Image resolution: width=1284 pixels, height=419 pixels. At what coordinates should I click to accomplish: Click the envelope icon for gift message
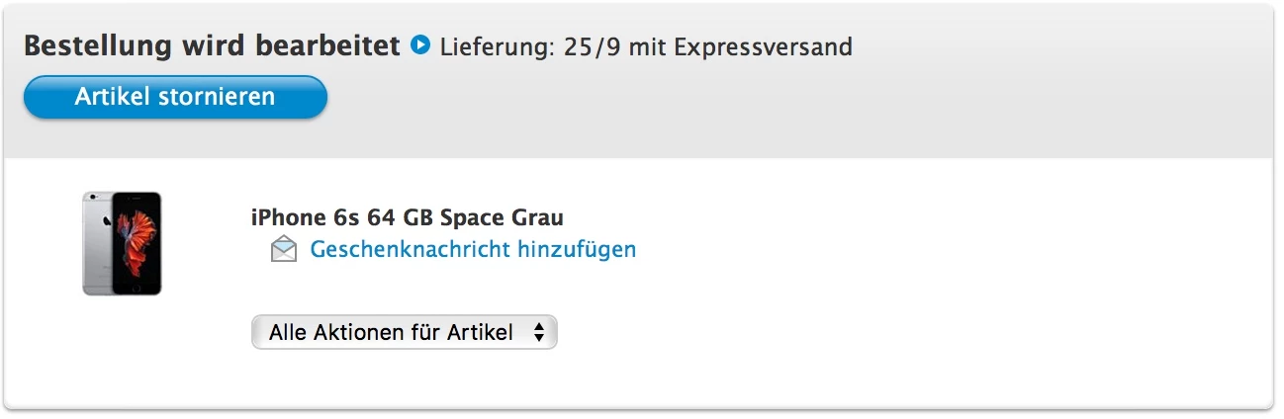pyautogui.click(x=283, y=250)
